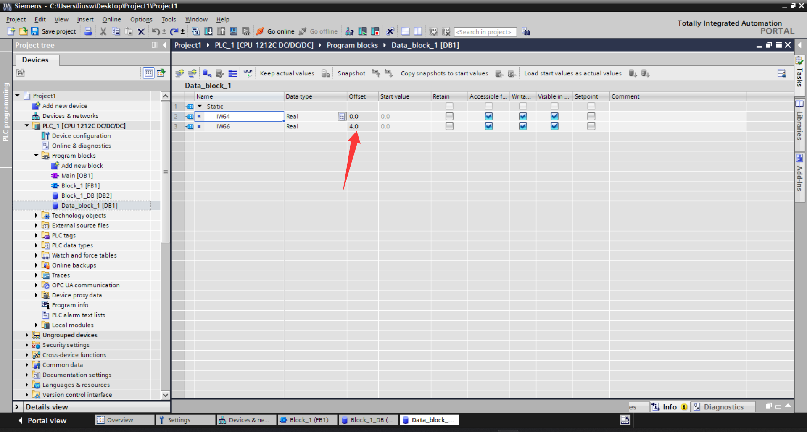This screenshot has width=807, height=432.
Task: Click the Show overview icon in the project tree
Action: (148, 73)
